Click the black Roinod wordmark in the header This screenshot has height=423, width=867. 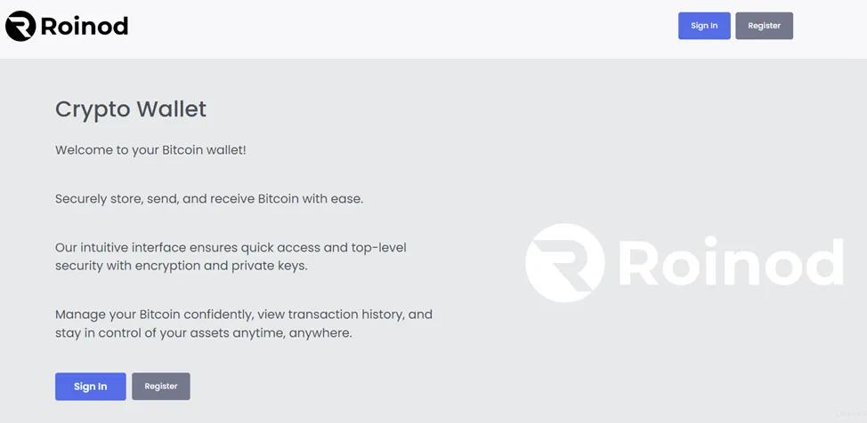click(x=84, y=26)
